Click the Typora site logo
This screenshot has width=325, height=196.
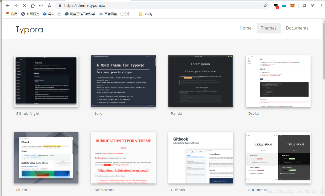click(29, 30)
